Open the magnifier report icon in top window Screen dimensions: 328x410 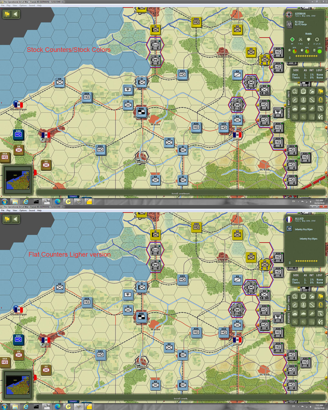(295, 91)
